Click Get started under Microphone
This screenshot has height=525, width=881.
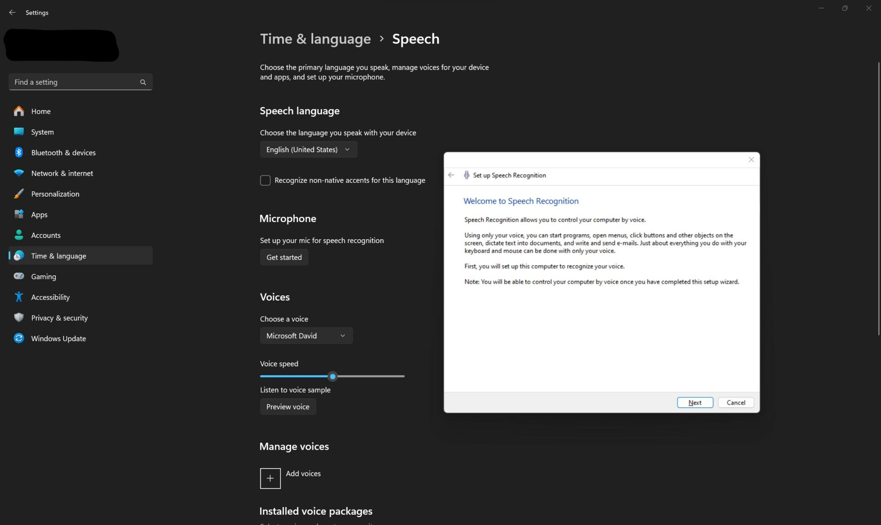(284, 257)
